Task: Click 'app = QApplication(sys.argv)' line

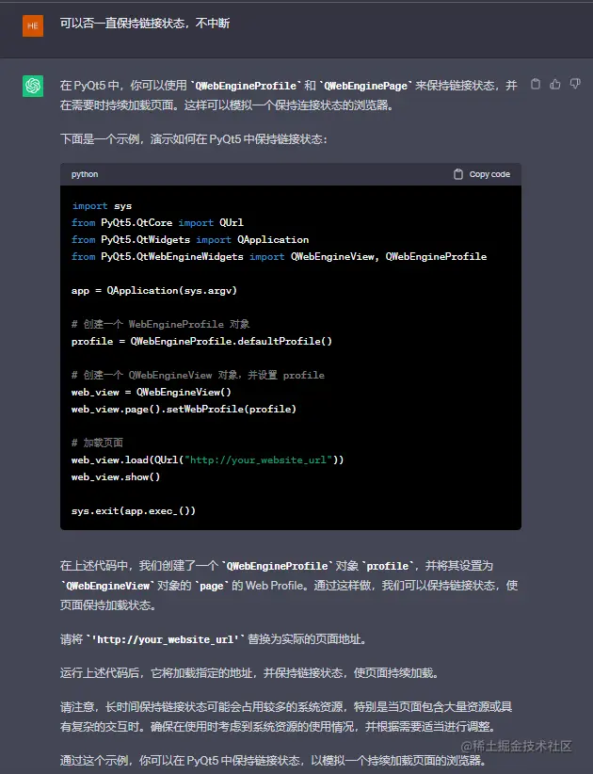Action: (154, 290)
